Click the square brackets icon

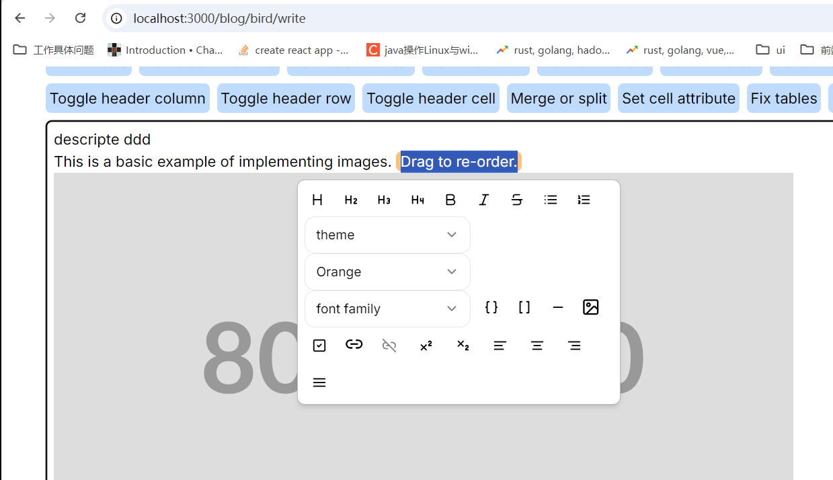524,307
